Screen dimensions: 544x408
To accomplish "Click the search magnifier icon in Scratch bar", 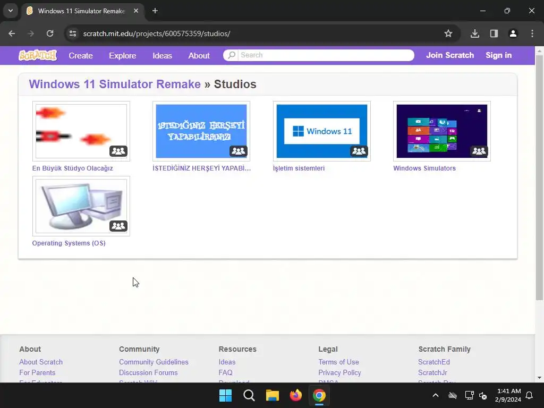I will 232,55.
